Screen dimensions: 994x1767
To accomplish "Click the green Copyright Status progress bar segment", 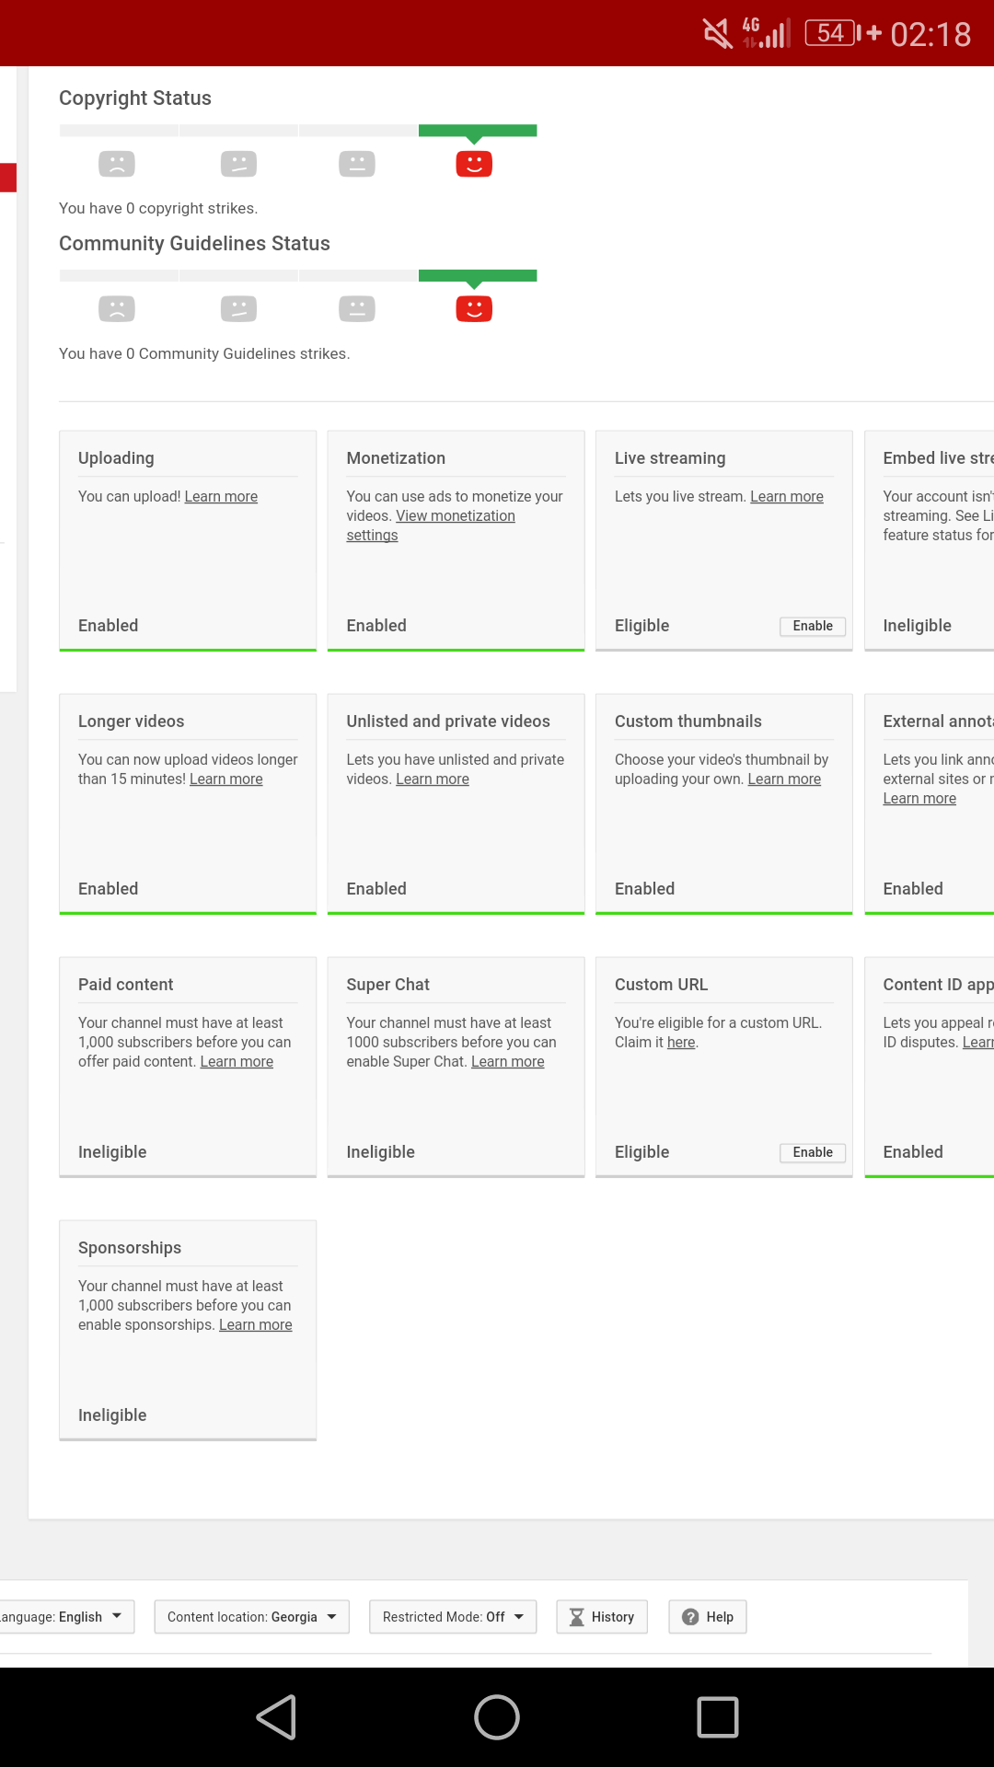I will [478, 131].
